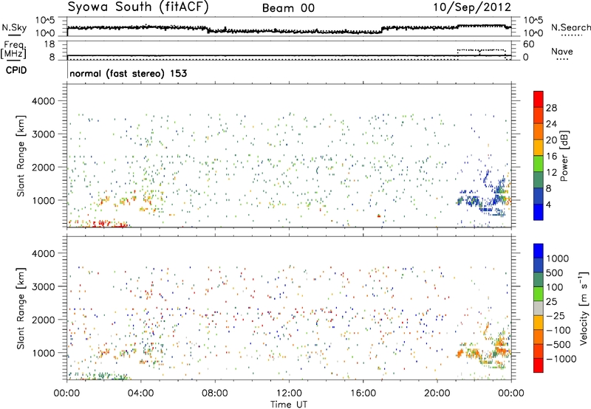Select the "Freq. [MHz]" axis label
This screenshot has height=409, width=591.
pyautogui.click(x=13, y=50)
